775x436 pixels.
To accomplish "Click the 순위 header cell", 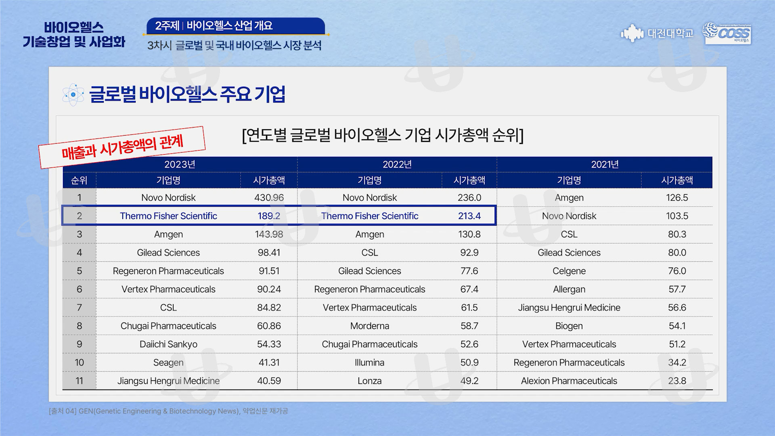I will coord(79,180).
